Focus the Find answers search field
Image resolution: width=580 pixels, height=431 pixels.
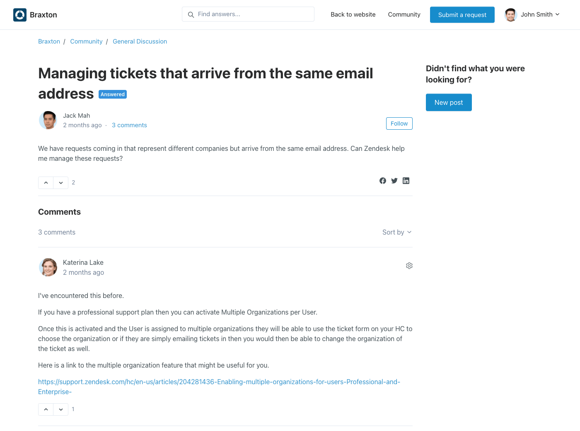click(x=253, y=14)
